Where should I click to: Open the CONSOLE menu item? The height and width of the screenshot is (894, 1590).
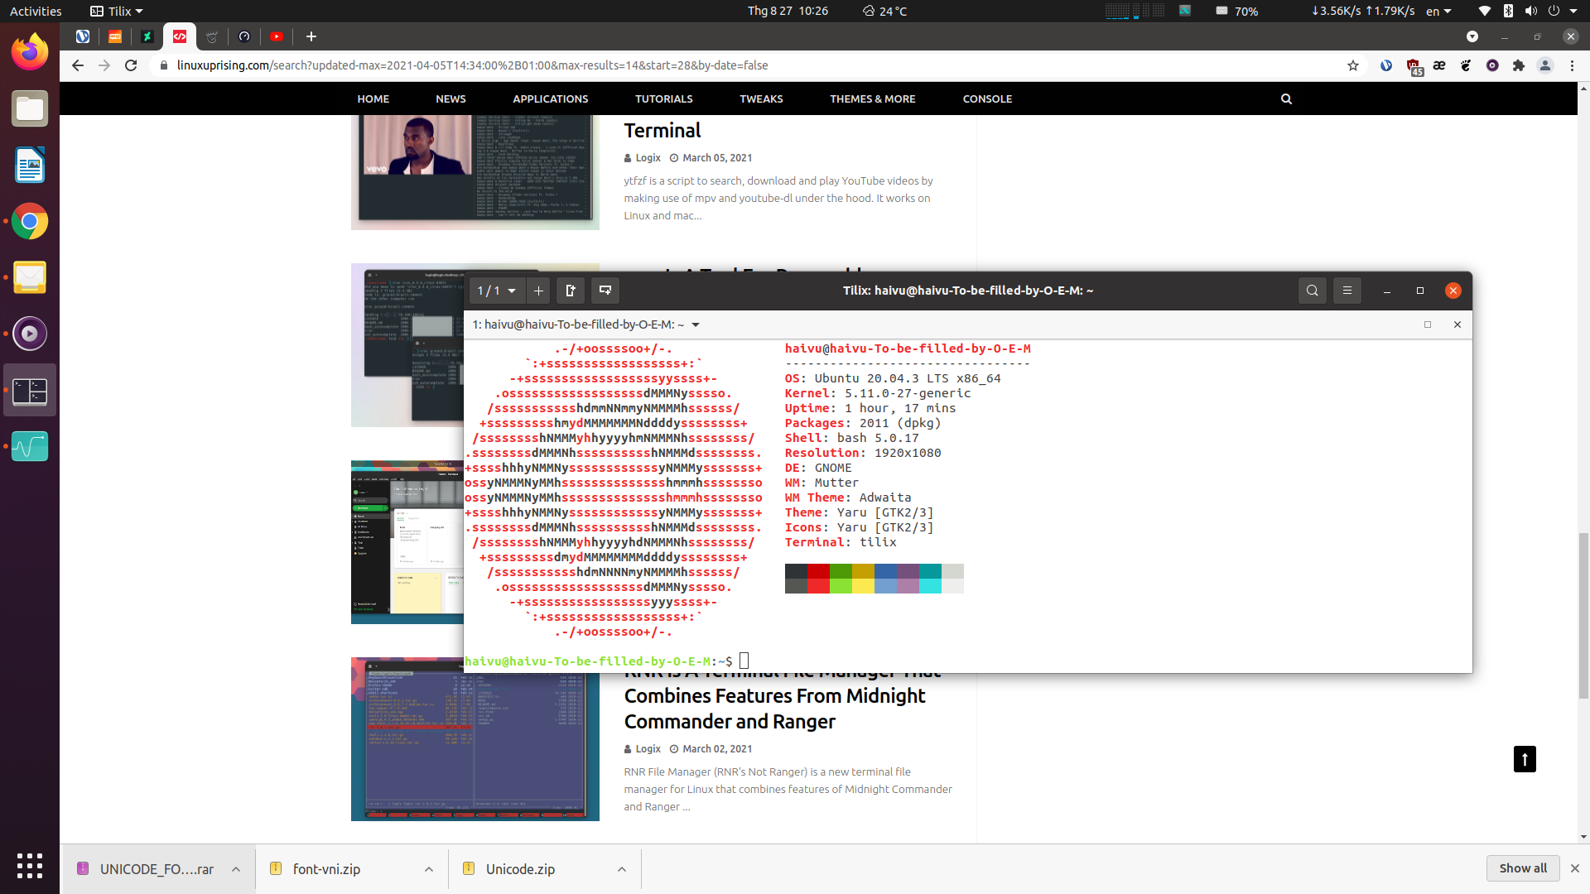point(988,99)
